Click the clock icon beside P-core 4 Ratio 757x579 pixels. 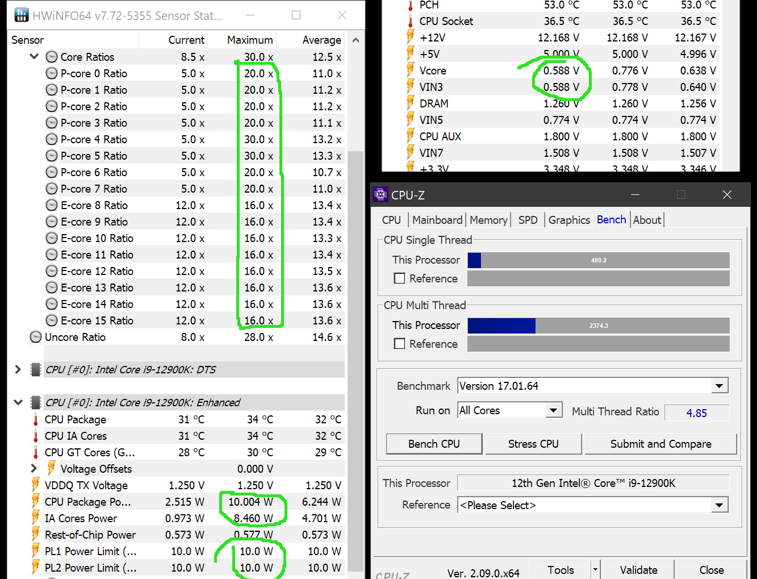click(x=52, y=139)
